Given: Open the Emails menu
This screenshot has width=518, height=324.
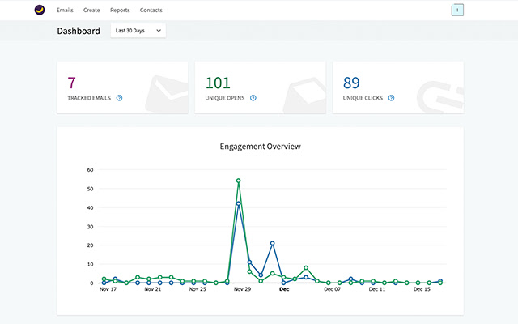Looking at the screenshot, I should click(x=65, y=11).
